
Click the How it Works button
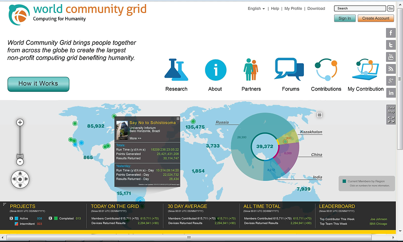click(x=38, y=84)
